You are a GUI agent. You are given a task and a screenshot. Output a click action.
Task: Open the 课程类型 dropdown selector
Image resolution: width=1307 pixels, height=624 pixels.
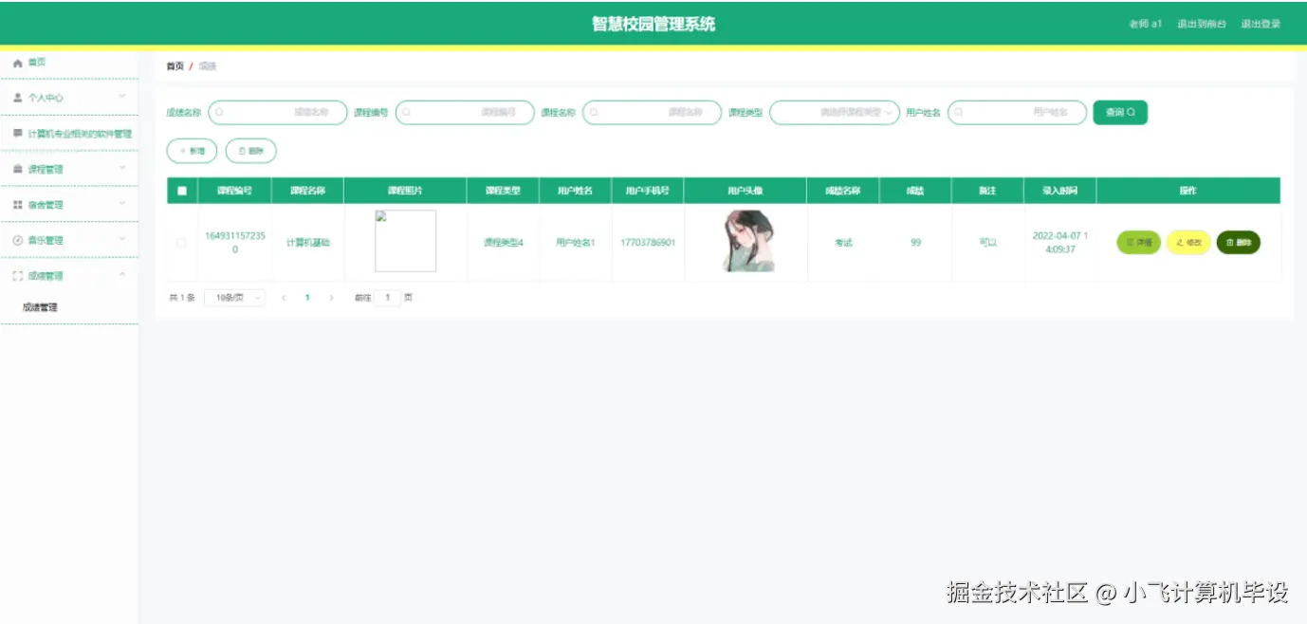[x=835, y=113]
